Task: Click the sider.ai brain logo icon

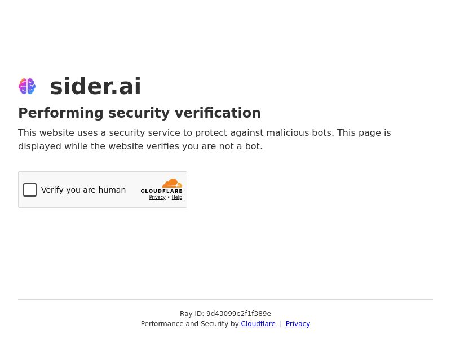Action: (27, 86)
